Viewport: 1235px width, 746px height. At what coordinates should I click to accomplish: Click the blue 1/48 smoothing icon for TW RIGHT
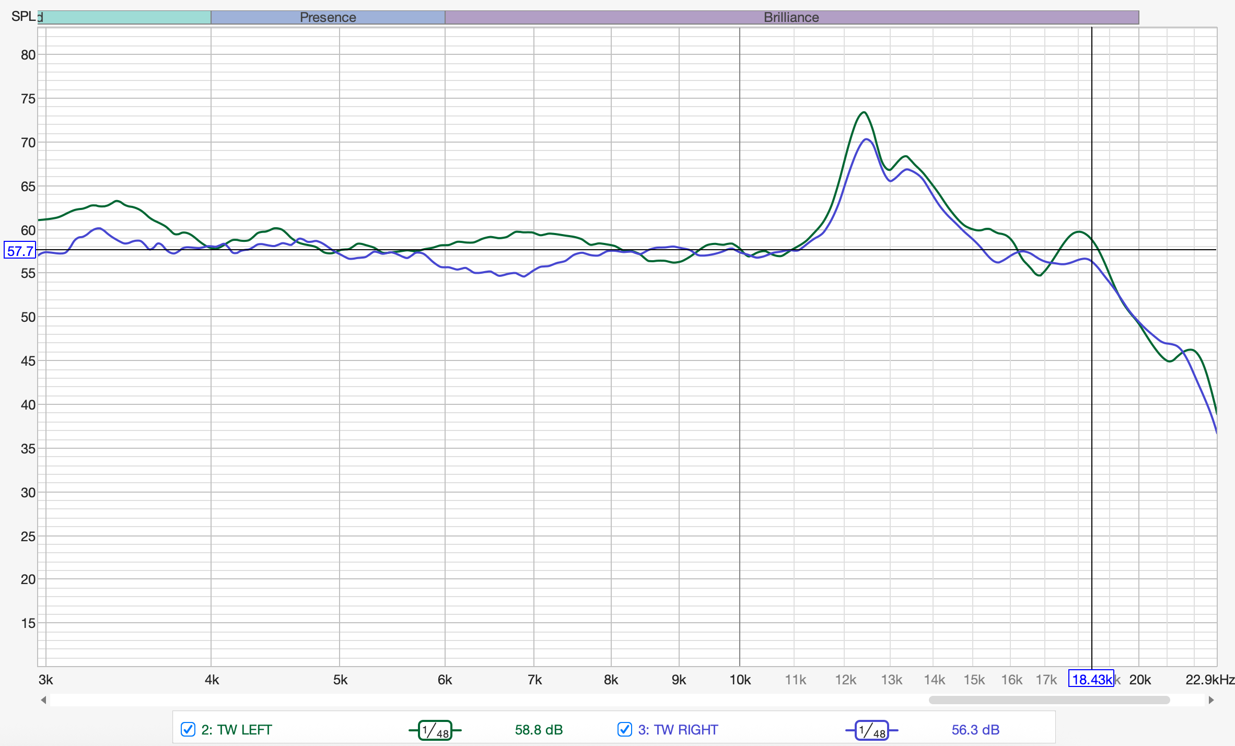tap(871, 730)
